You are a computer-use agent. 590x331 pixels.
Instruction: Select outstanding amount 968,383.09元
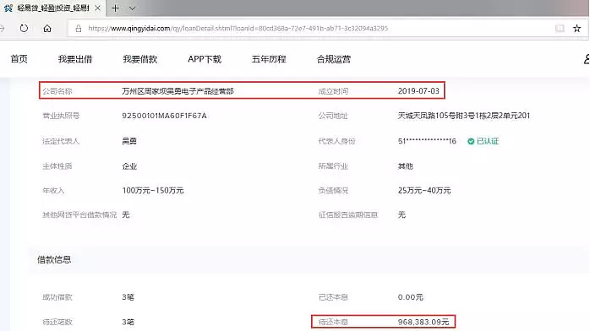click(423, 322)
